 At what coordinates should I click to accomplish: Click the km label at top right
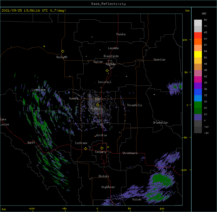(188, 11)
